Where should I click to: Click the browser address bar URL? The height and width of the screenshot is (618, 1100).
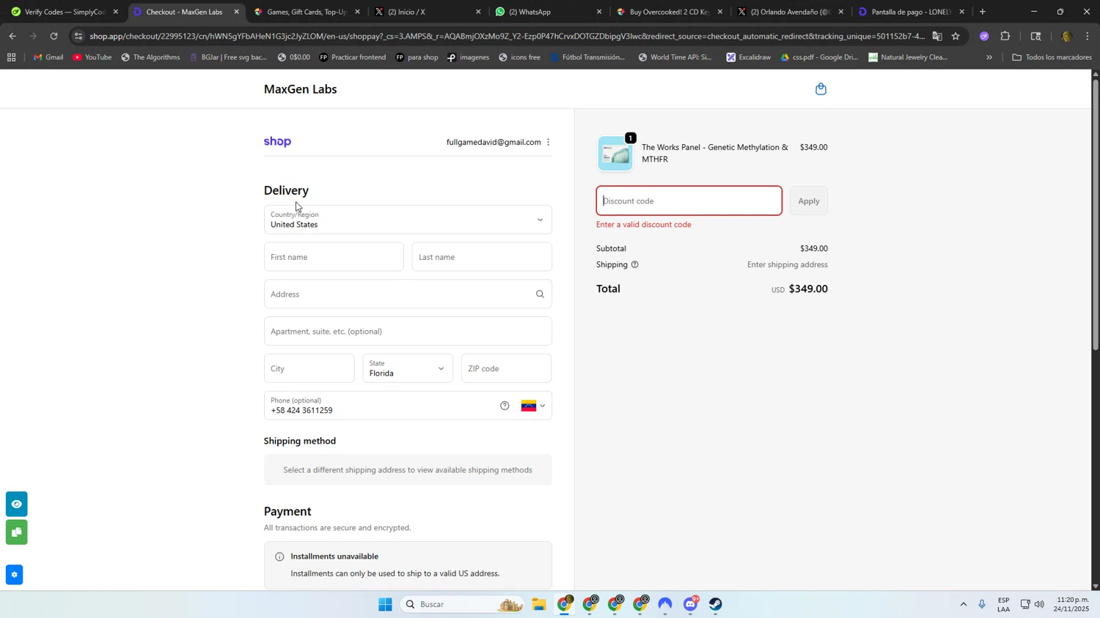pos(506,36)
